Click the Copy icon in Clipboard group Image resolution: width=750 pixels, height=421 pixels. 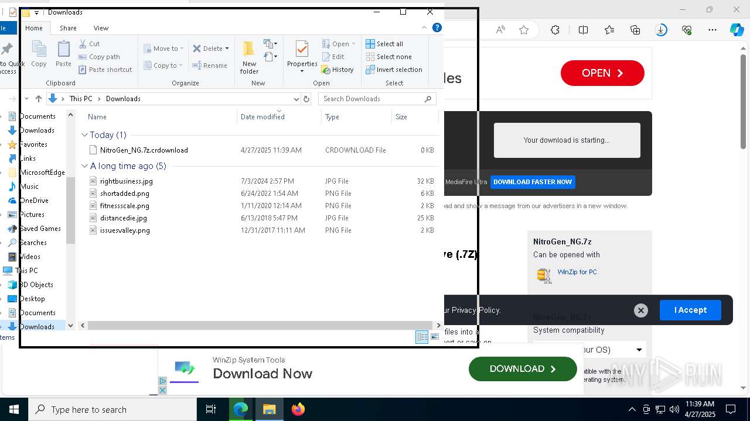(x=39, y=54)
